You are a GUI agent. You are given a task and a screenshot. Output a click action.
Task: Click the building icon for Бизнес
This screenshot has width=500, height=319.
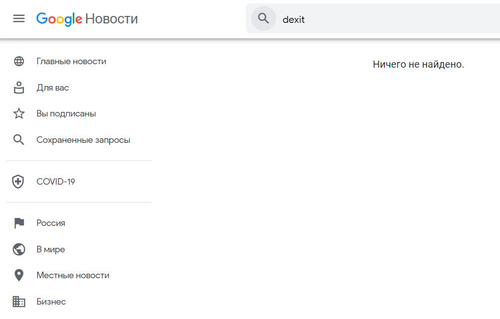pyautogui.click(x=19, y=302)
